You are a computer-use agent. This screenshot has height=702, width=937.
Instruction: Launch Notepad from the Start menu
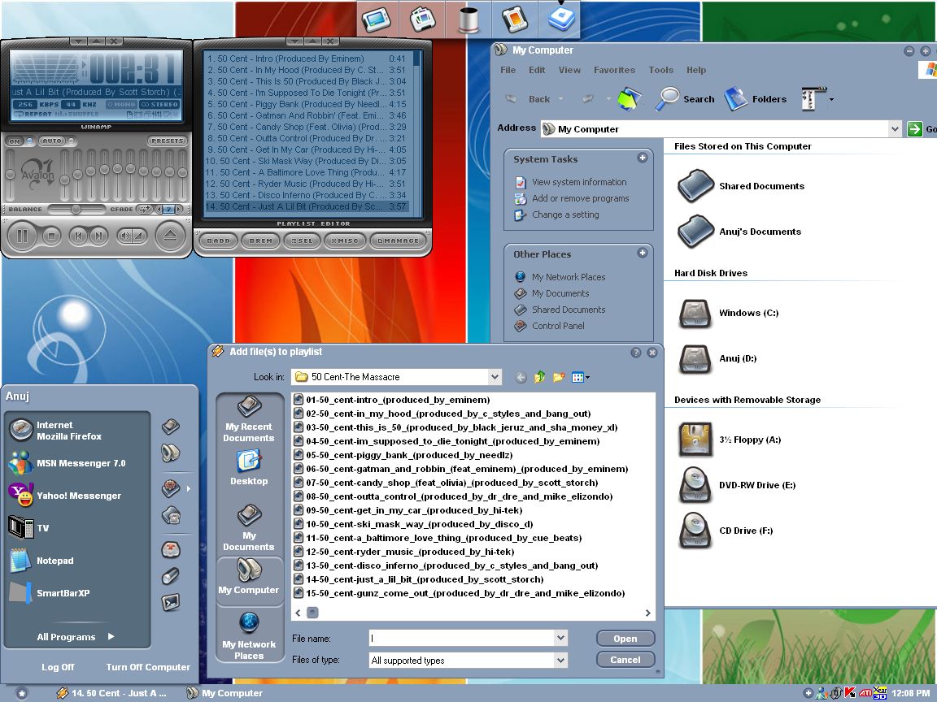click(54, 561)
